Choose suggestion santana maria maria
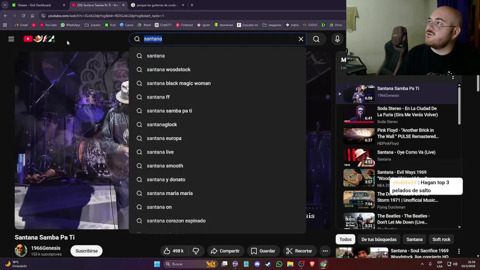 click(217, 193)
